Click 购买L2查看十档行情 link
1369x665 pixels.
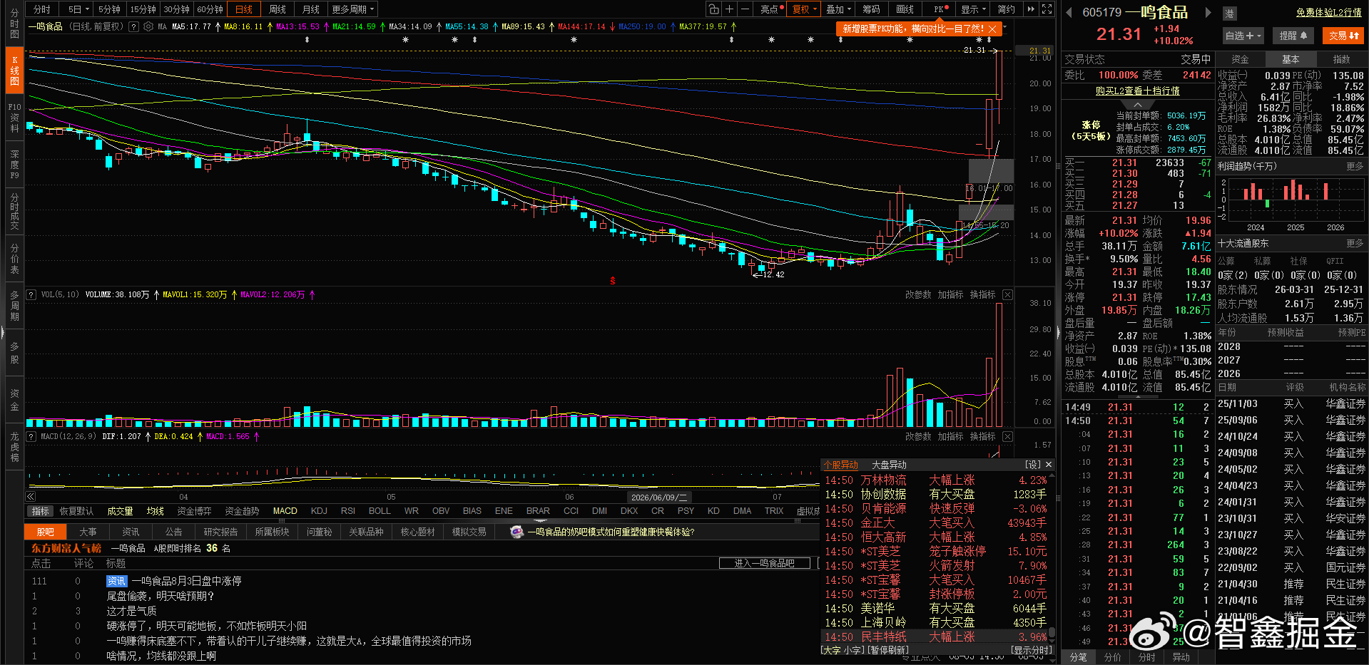coord(1137,91)
